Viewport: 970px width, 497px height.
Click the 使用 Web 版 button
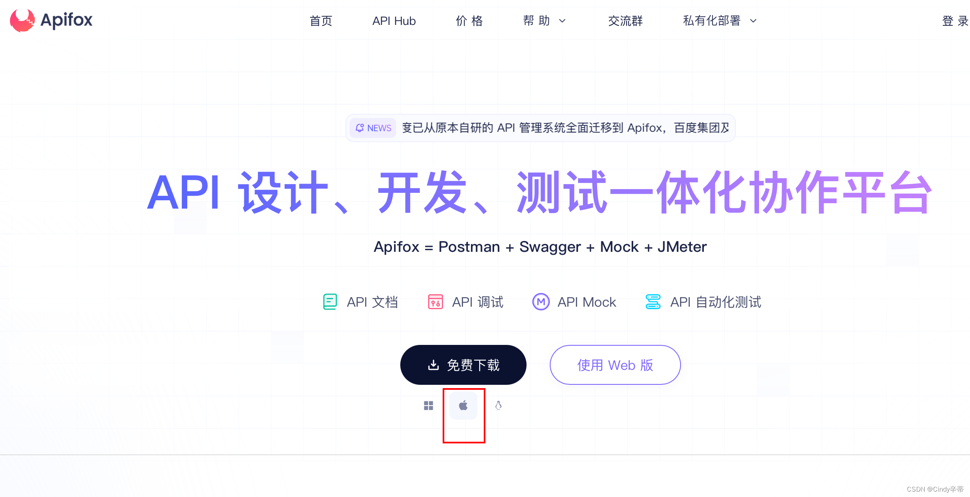point(615,365)
